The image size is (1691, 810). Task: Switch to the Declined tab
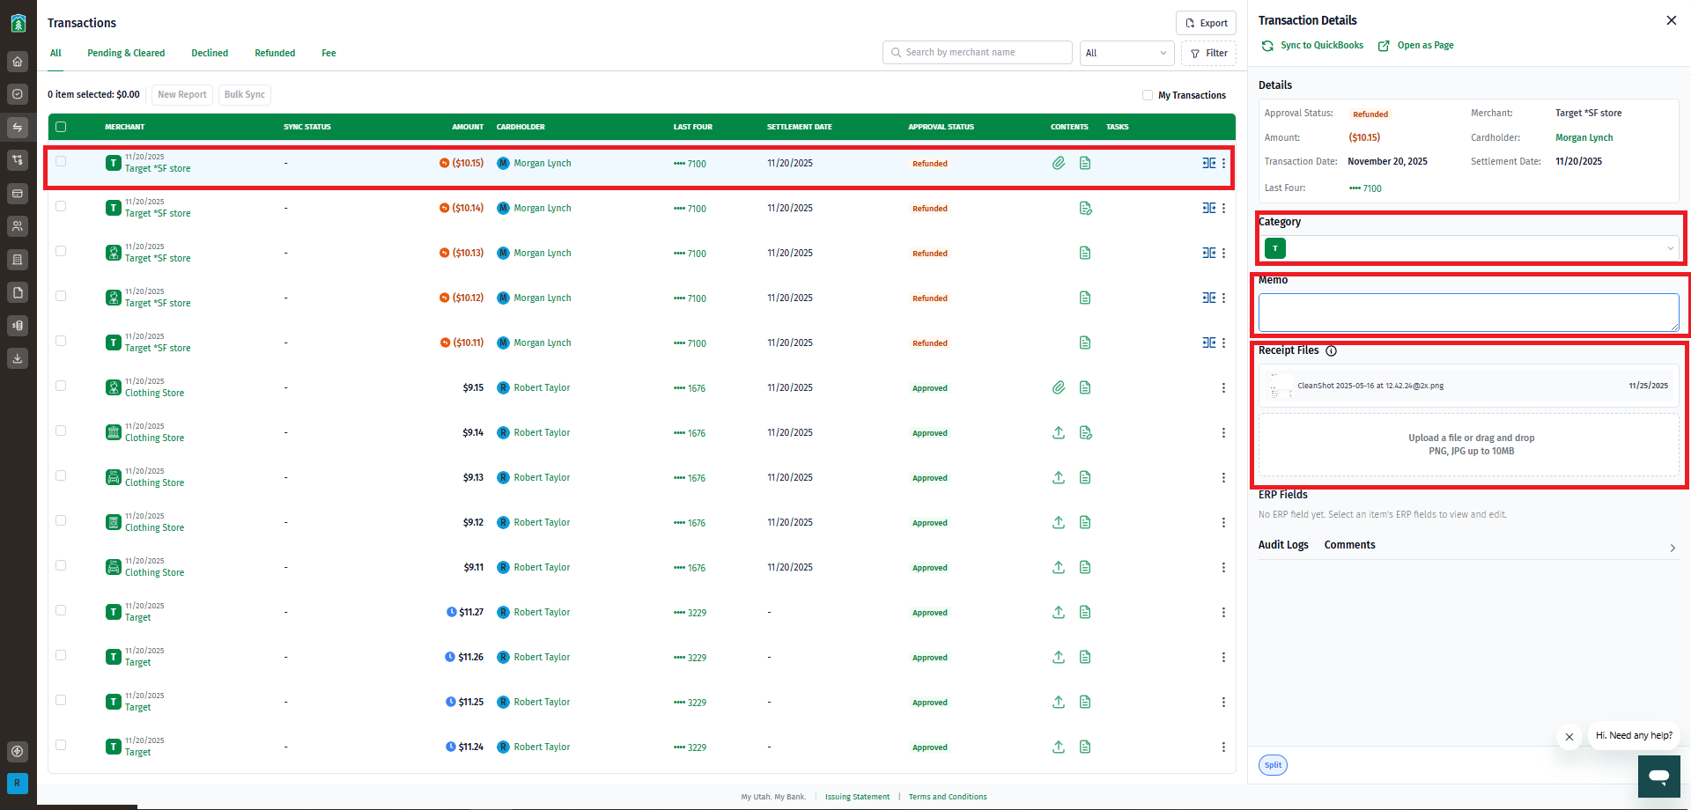click(210, 53)
